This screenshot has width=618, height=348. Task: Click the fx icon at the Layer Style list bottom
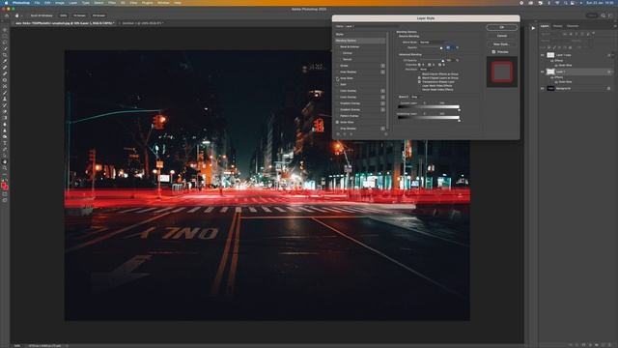pos(338,134)
